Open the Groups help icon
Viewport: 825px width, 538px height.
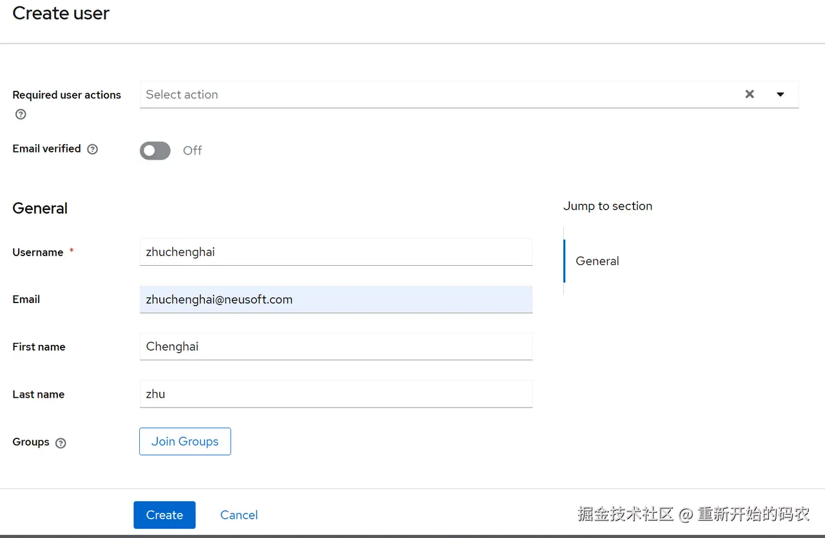pos(61,443)
